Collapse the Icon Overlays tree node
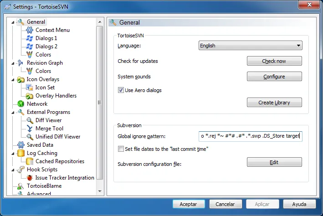This screenshot has width=323, height=216. (13, 80)
